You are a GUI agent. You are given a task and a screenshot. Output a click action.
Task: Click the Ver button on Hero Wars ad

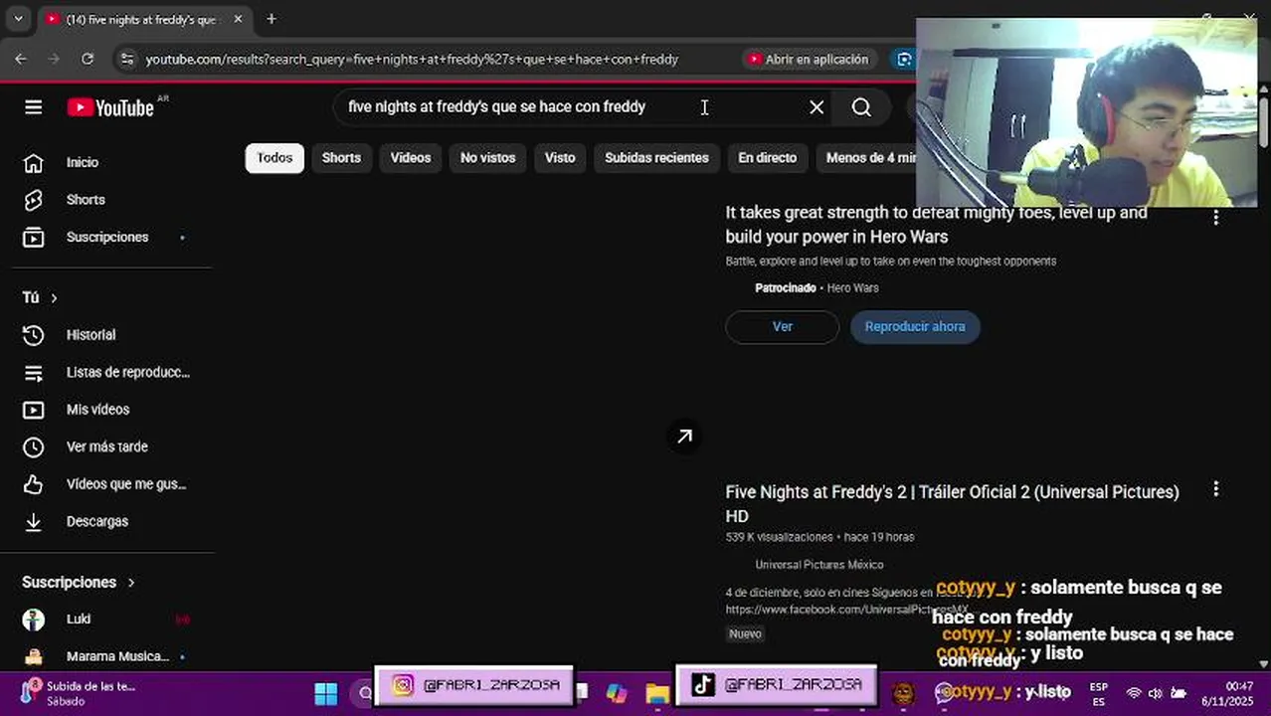(783, 327)
